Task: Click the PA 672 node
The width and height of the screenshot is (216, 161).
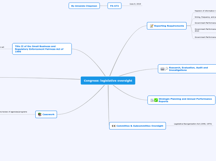Action: point(114,6)
